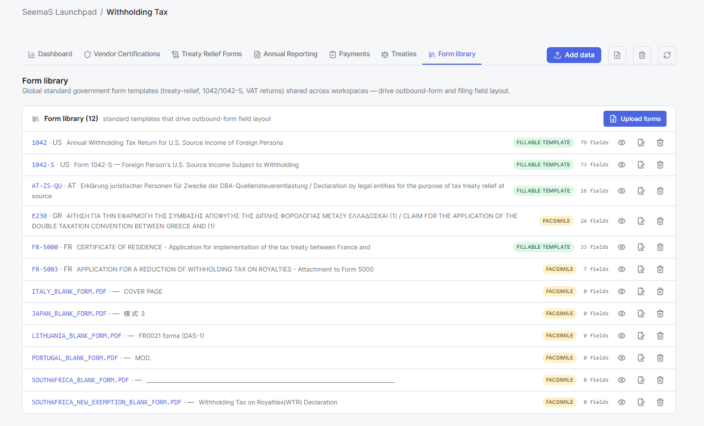
Task: Trash the FR-5003 form
Action: coord(660,269)
